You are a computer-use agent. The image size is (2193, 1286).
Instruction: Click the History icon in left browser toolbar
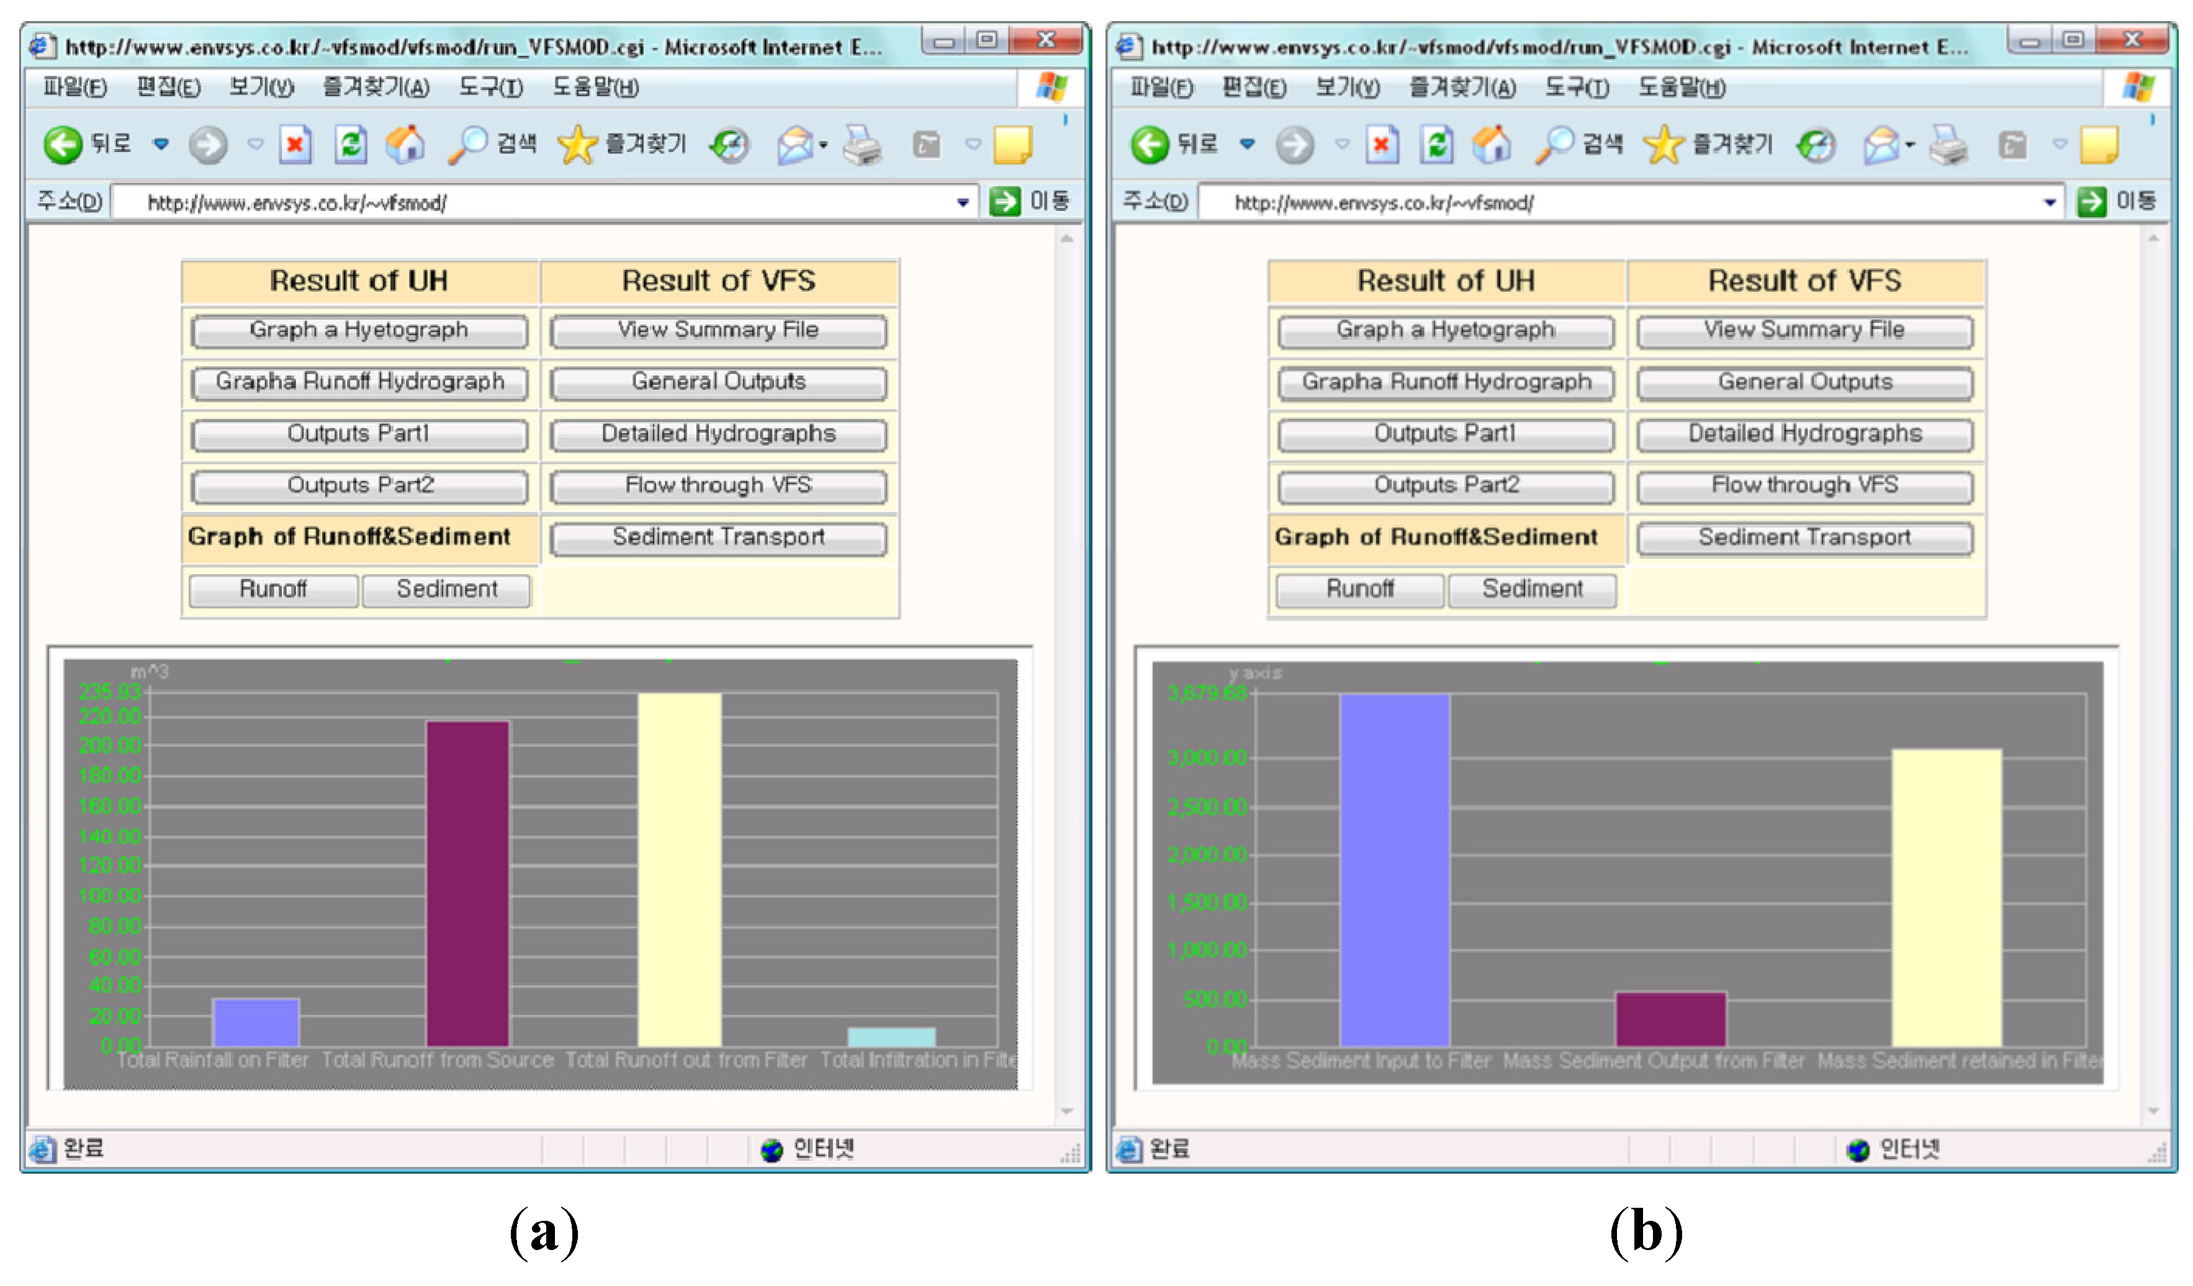(x=729, y=145)
